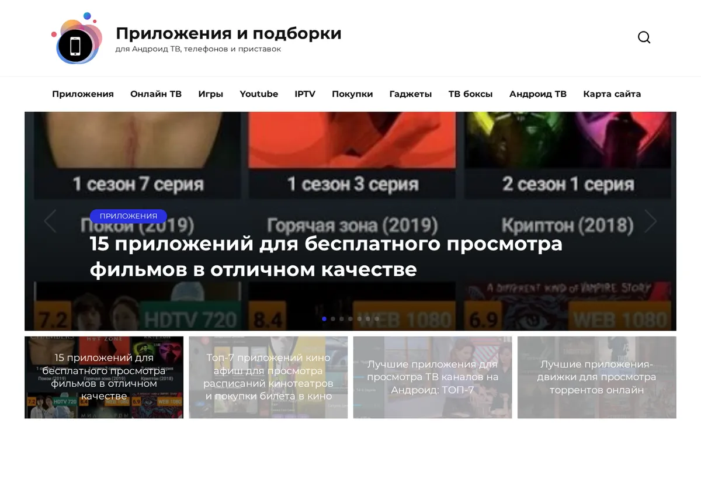
Task: Select the first active slider dot
Action: click(324, 319)
